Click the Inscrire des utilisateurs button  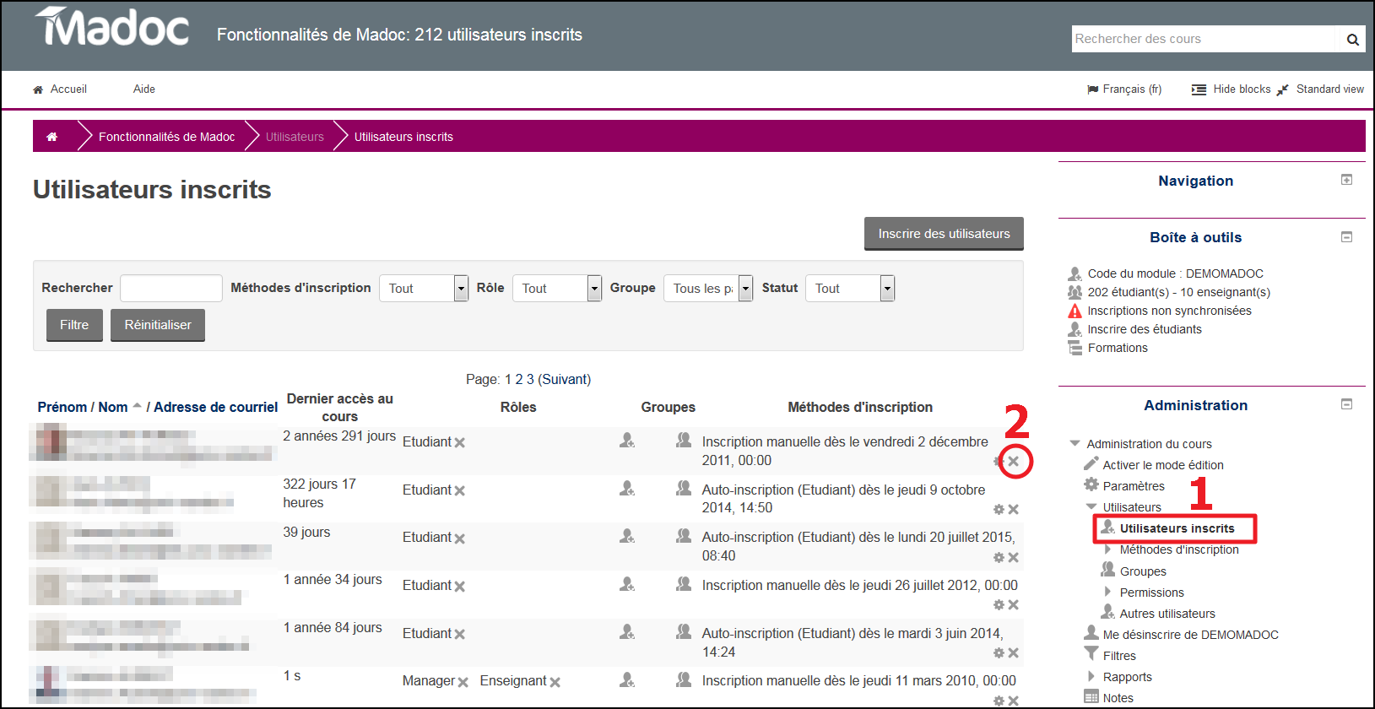944,234
